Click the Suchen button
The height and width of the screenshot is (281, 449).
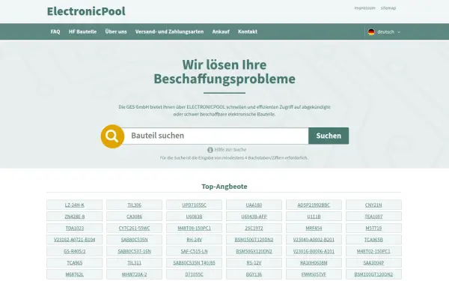pyautogui.click(x=329, y=136)
